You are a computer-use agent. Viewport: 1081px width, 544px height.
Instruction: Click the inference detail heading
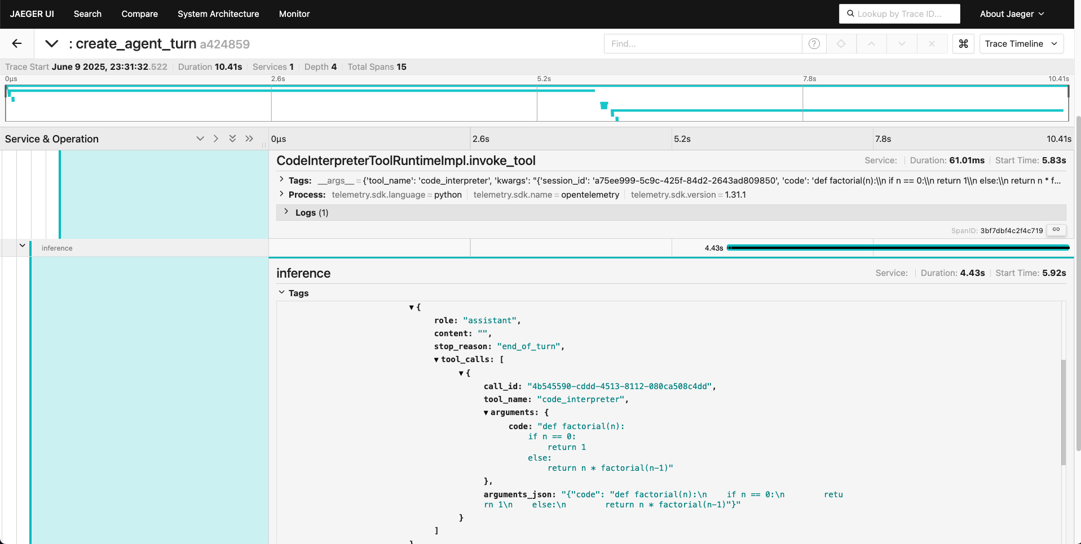[303, 273]
